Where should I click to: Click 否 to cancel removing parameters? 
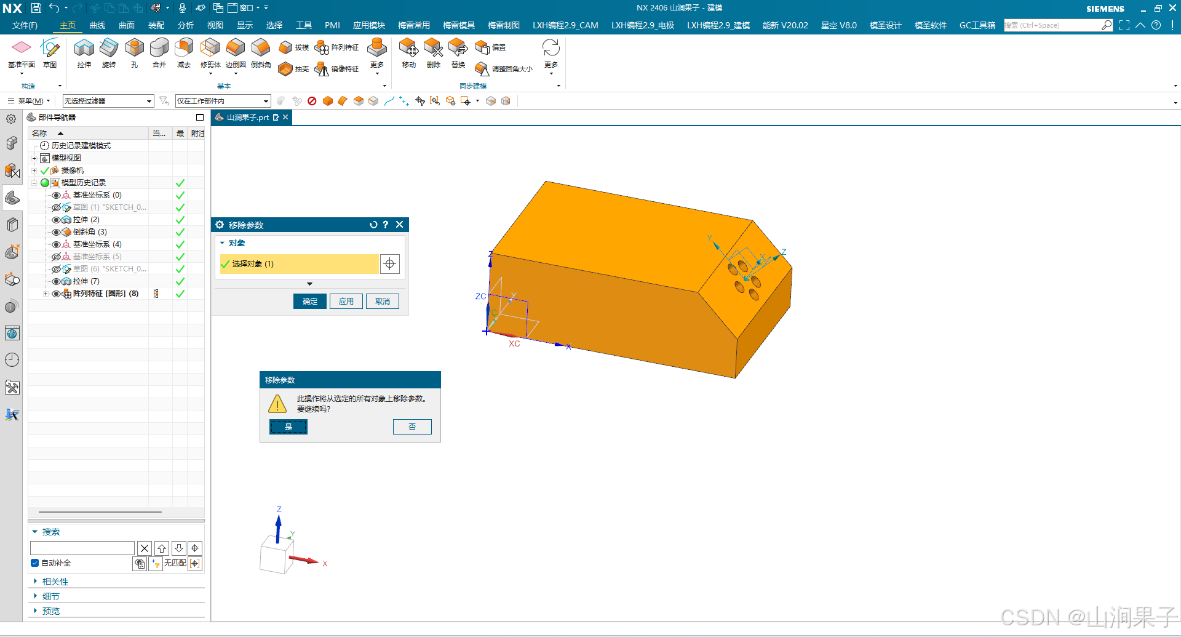[412, 427]
